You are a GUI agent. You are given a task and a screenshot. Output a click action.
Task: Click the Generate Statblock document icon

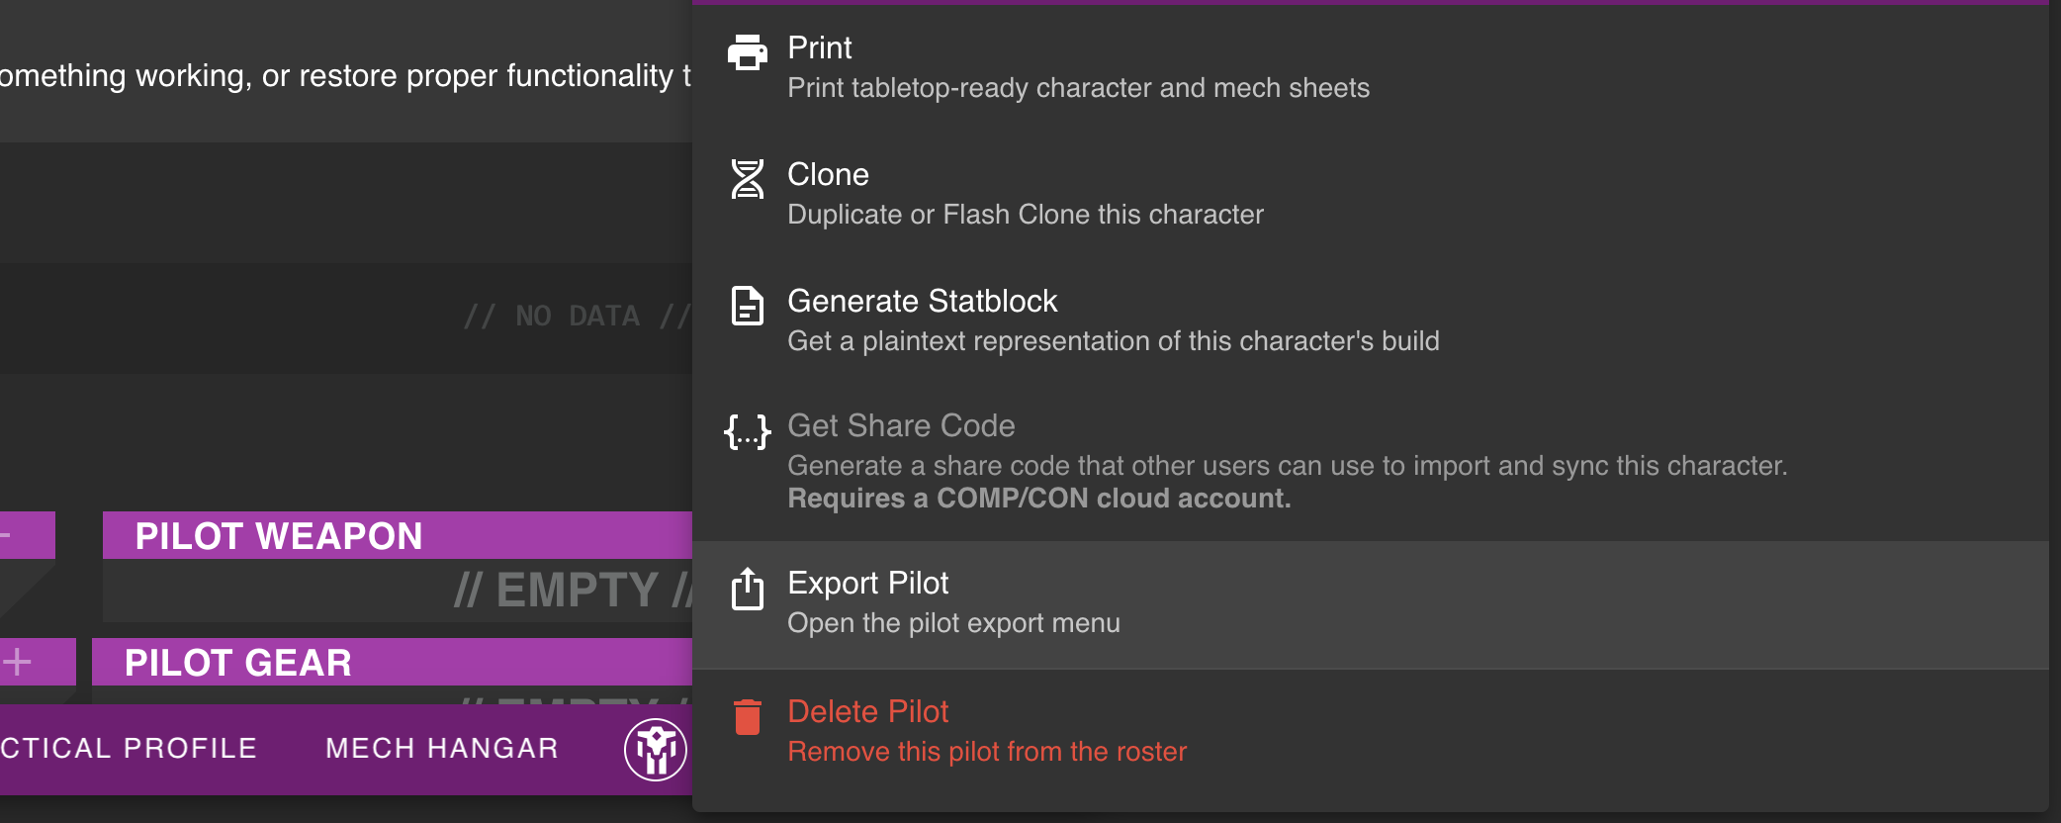pyautogui.click(x=748, y=306)
